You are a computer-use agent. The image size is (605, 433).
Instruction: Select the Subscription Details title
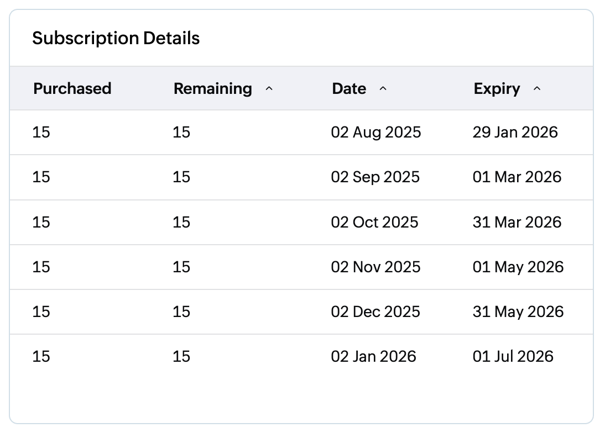(x=117, y=38)
